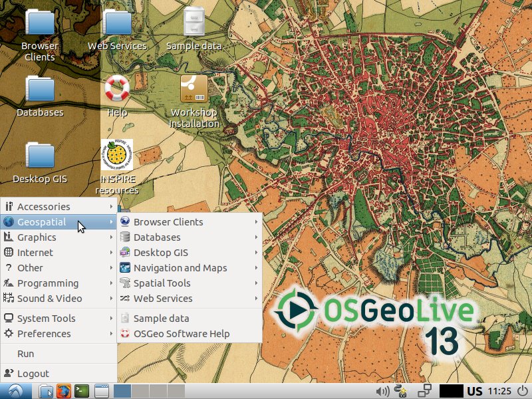Open the Sample data desktop cabinet icon
Screen dimensions: 532x399
pos(194,21)
